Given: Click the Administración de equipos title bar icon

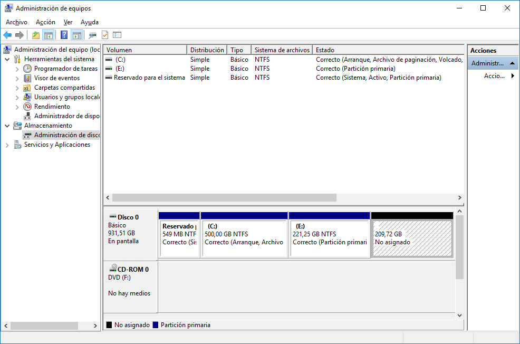Looking at the screenshot, I should (8, 8).
